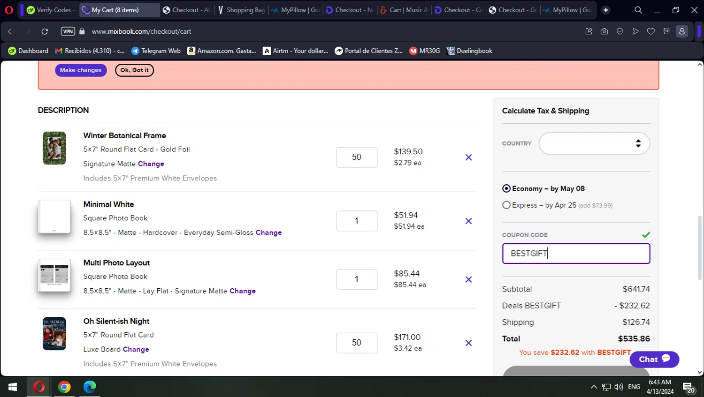
Task: Switch to Shopping Bag tab
Action: pyautogui.click(x=241, y=10)
